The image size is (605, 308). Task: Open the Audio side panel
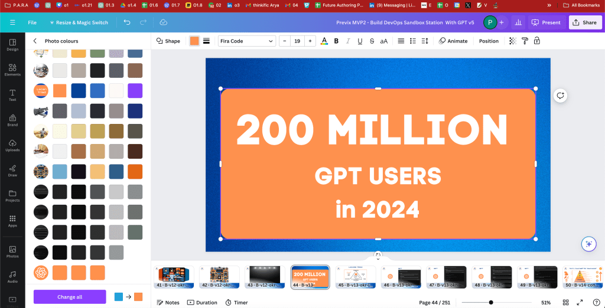[12, 277]
